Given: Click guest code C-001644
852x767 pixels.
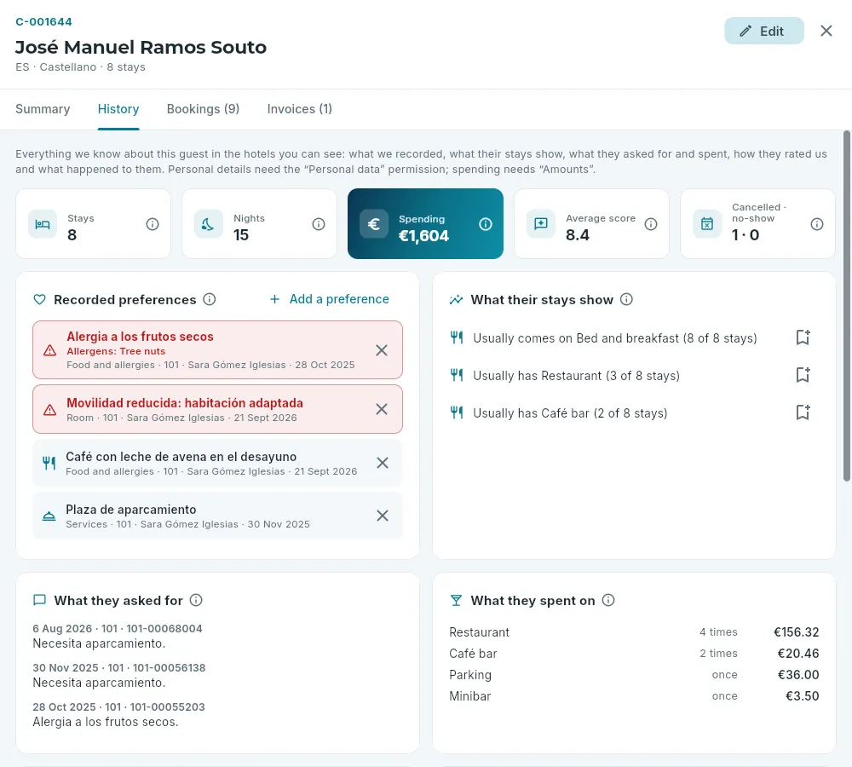Looking at the screenshot, I should (43, 22).
